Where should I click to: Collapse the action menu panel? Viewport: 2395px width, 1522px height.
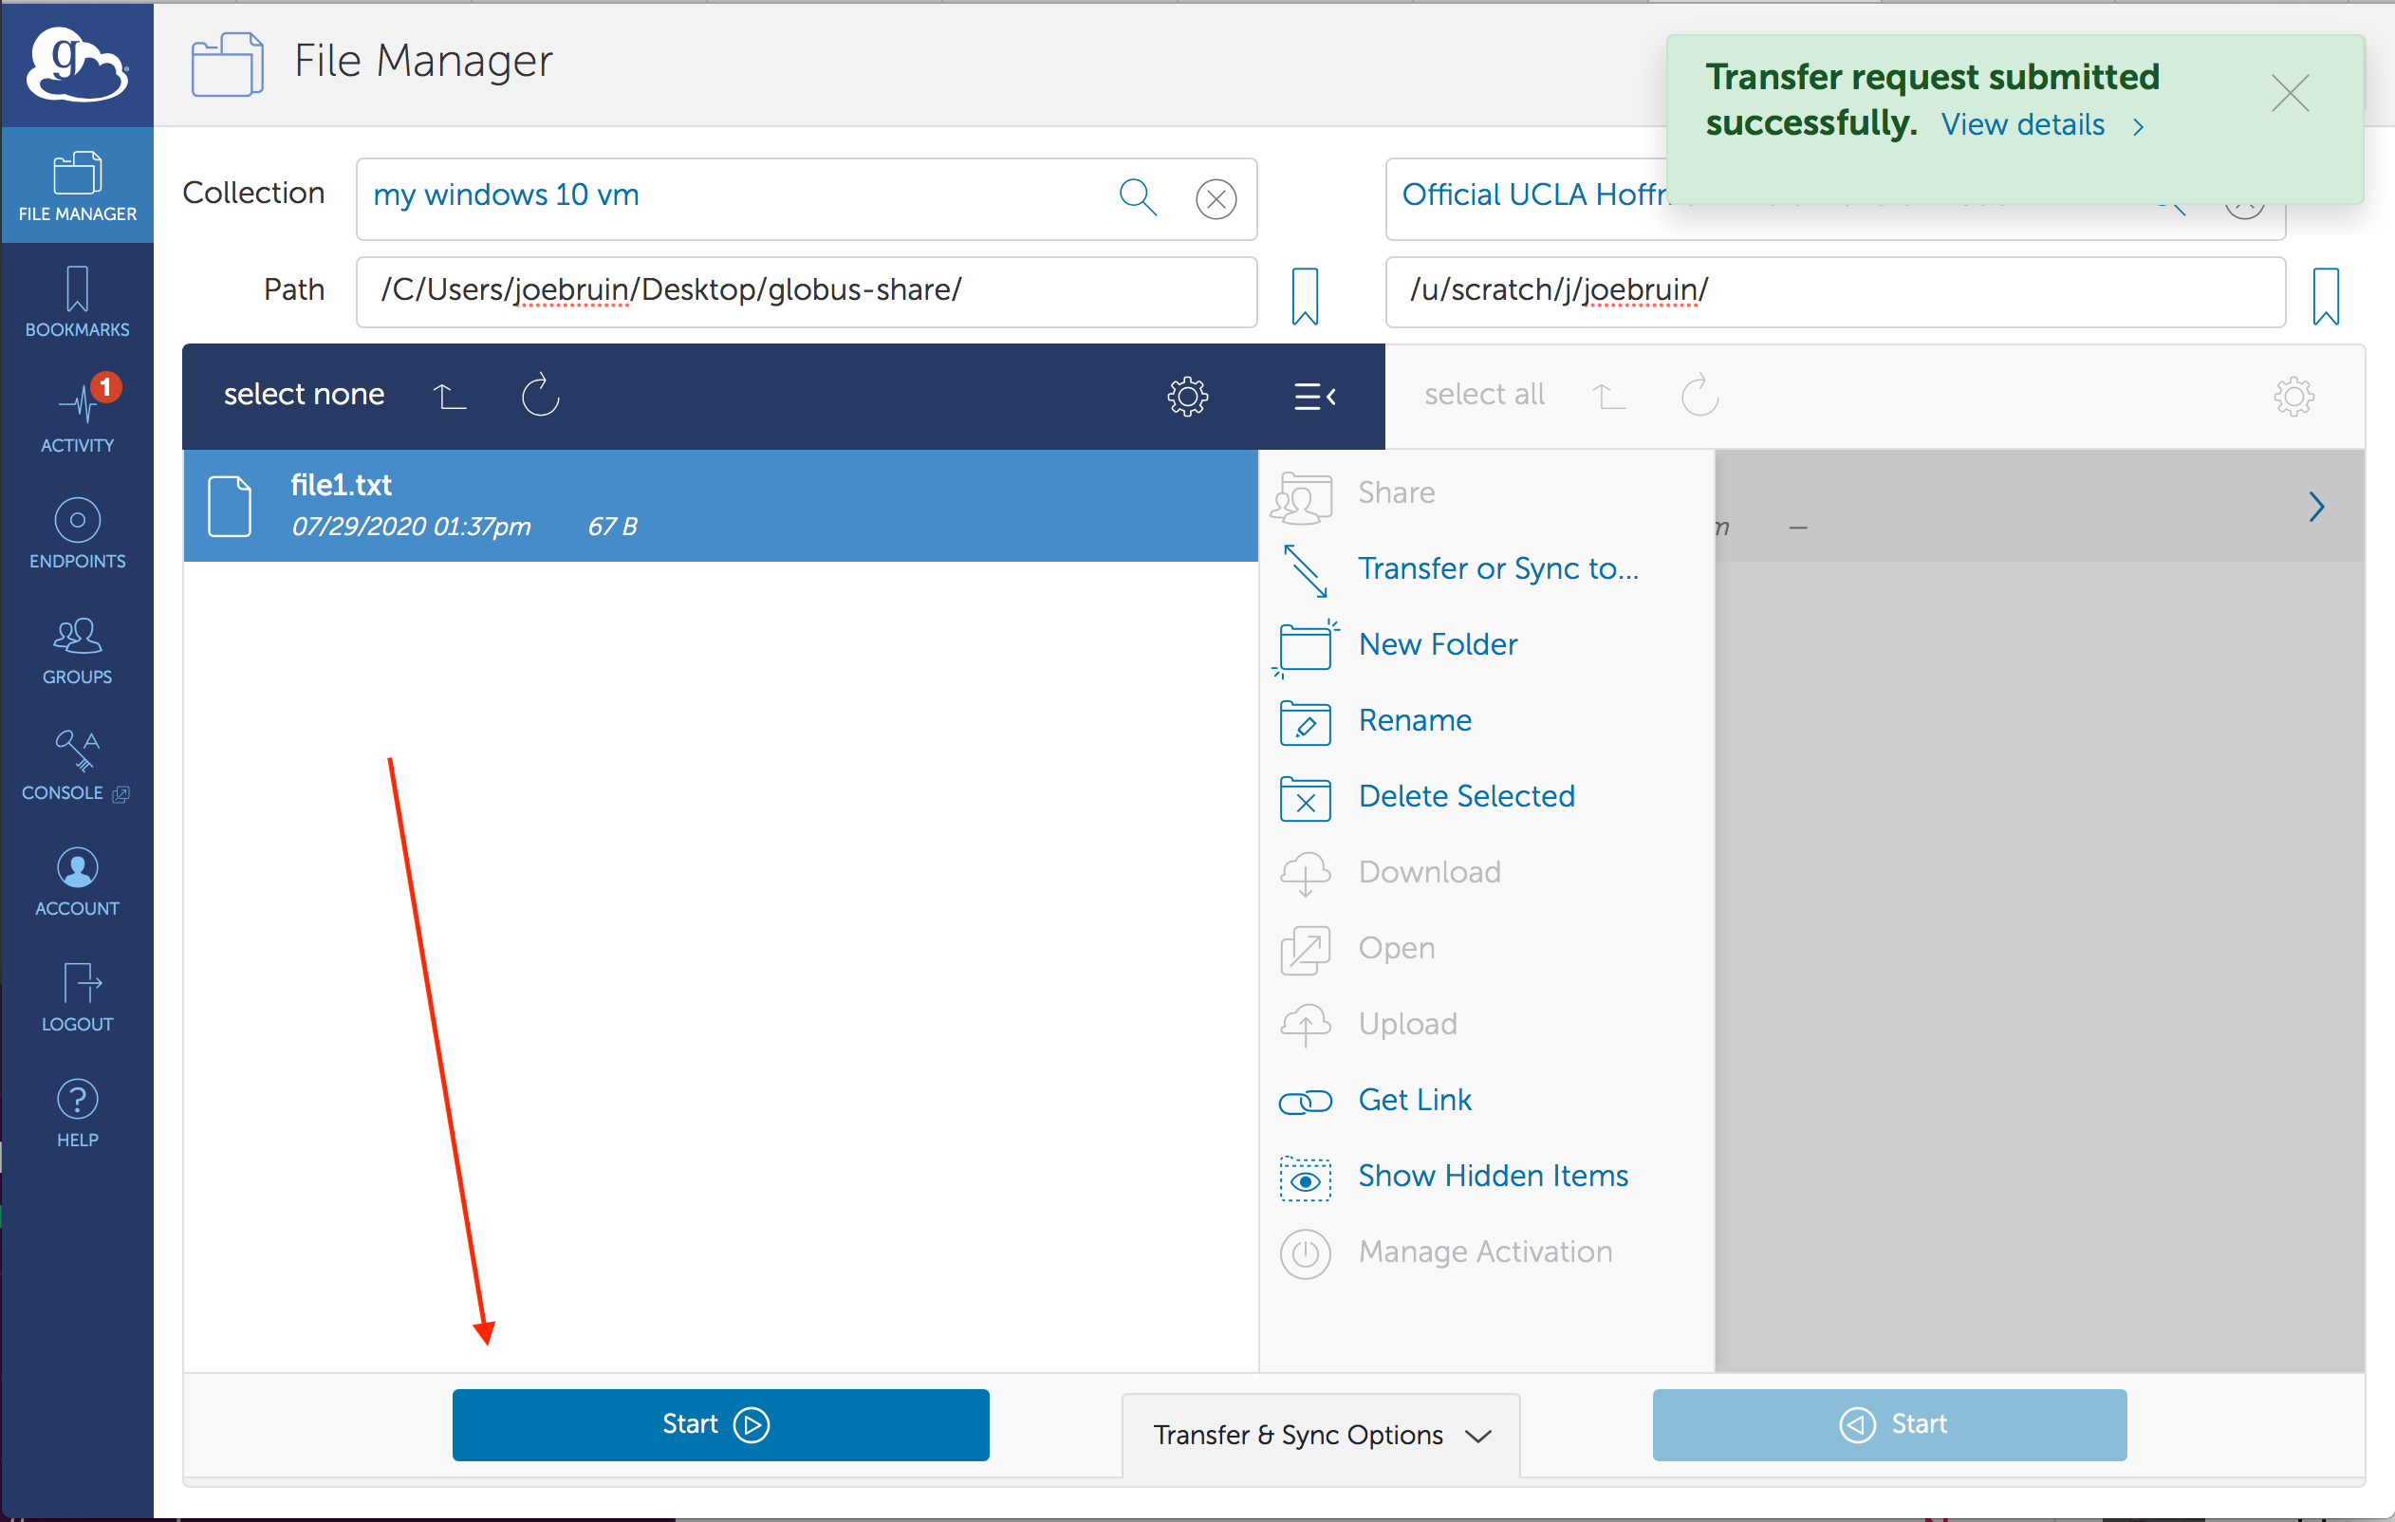pyautogui.click(x=1315, y=396)
